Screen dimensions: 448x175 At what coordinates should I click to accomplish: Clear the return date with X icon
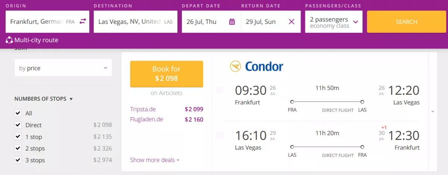[x=292, y=22]
